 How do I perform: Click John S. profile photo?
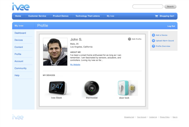point(55,52)
